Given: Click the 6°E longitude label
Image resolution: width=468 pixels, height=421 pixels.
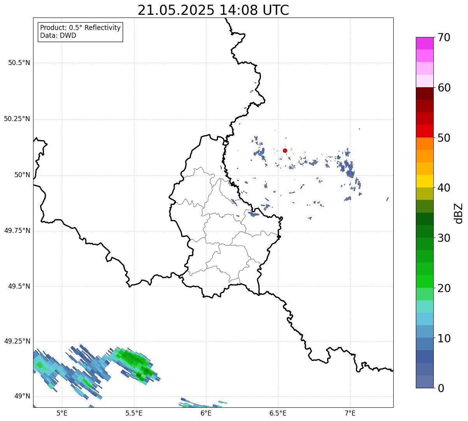Looking at the screenshot, I should (206, 413).
